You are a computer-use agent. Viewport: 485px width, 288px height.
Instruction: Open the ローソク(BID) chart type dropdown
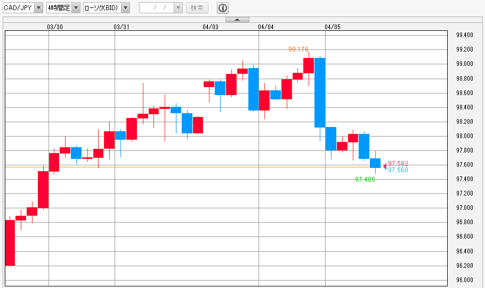pyautogui.click(x=106, y=8)
